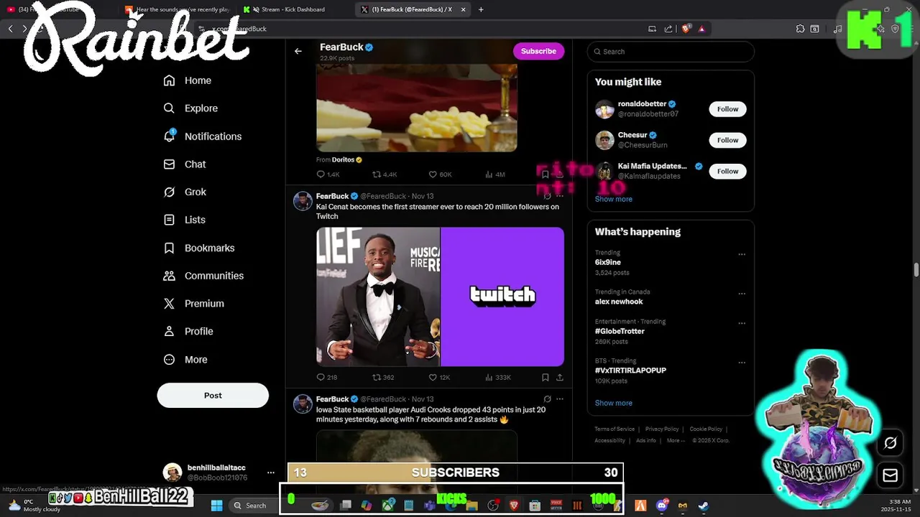This screenshot has width=920, height=517.
Task: Switch to the FearBuck X tab
Action: point(411,9)
